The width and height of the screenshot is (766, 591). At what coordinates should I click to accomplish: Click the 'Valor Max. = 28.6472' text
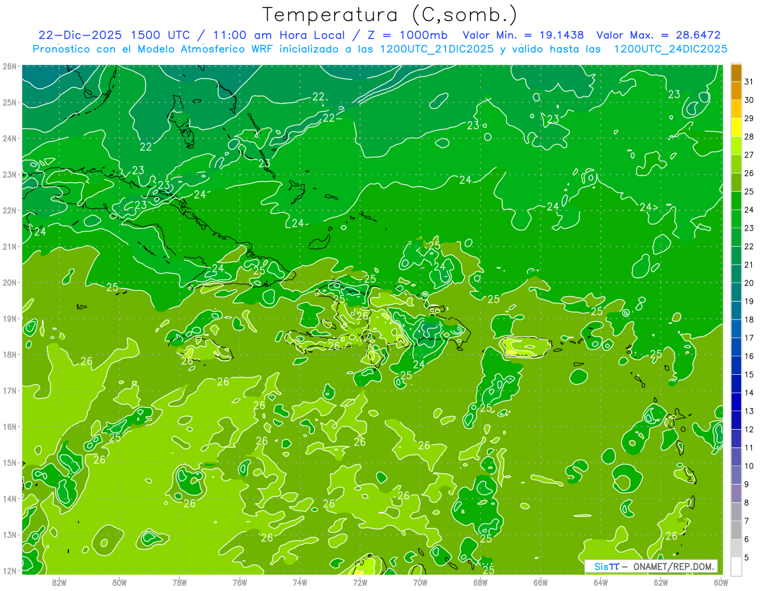tap(657, 35)
